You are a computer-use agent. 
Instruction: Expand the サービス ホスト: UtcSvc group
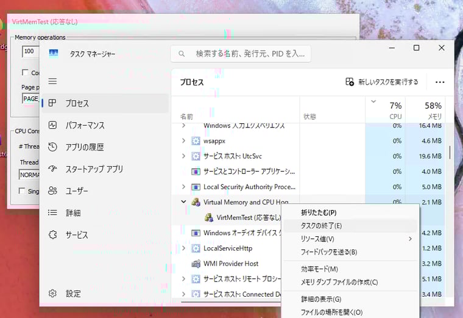tap(183, 156)
